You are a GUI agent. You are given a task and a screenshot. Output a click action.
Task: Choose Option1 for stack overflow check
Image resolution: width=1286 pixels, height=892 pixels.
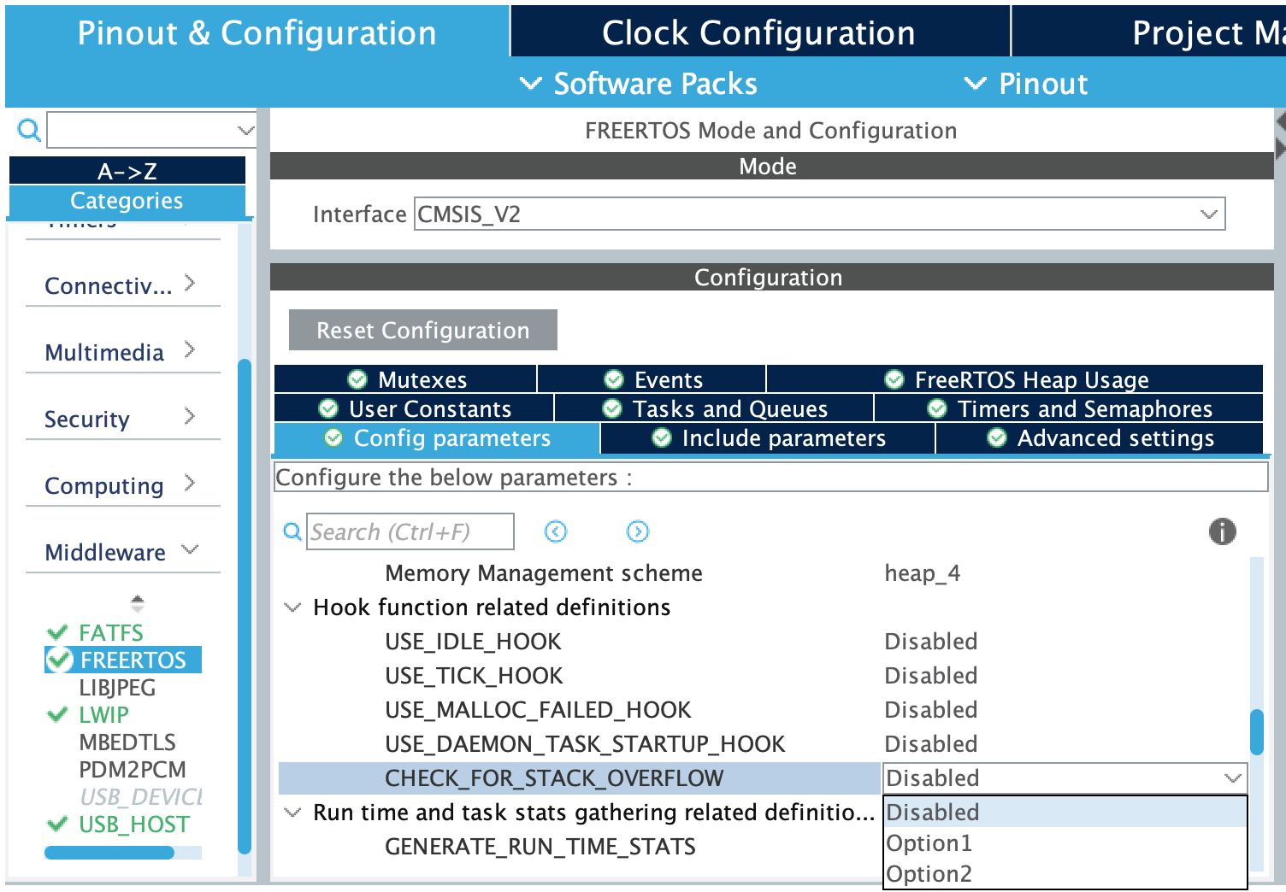(1065, 843)
